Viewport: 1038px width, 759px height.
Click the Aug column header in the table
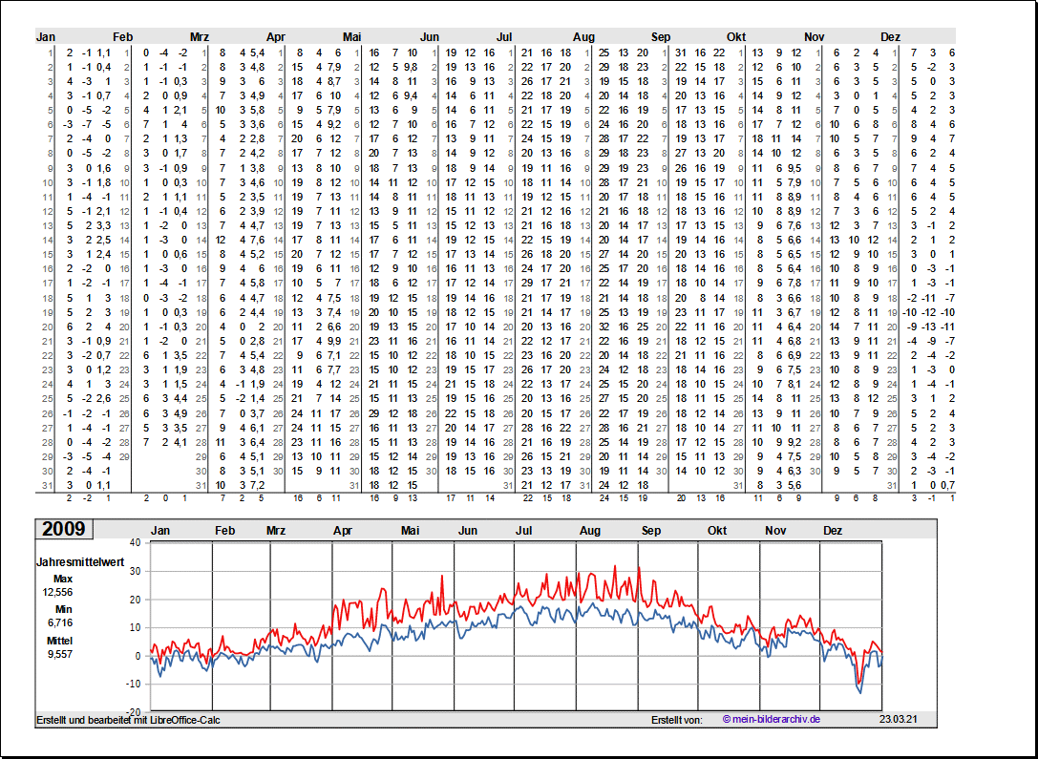click(x=583, y=36)
